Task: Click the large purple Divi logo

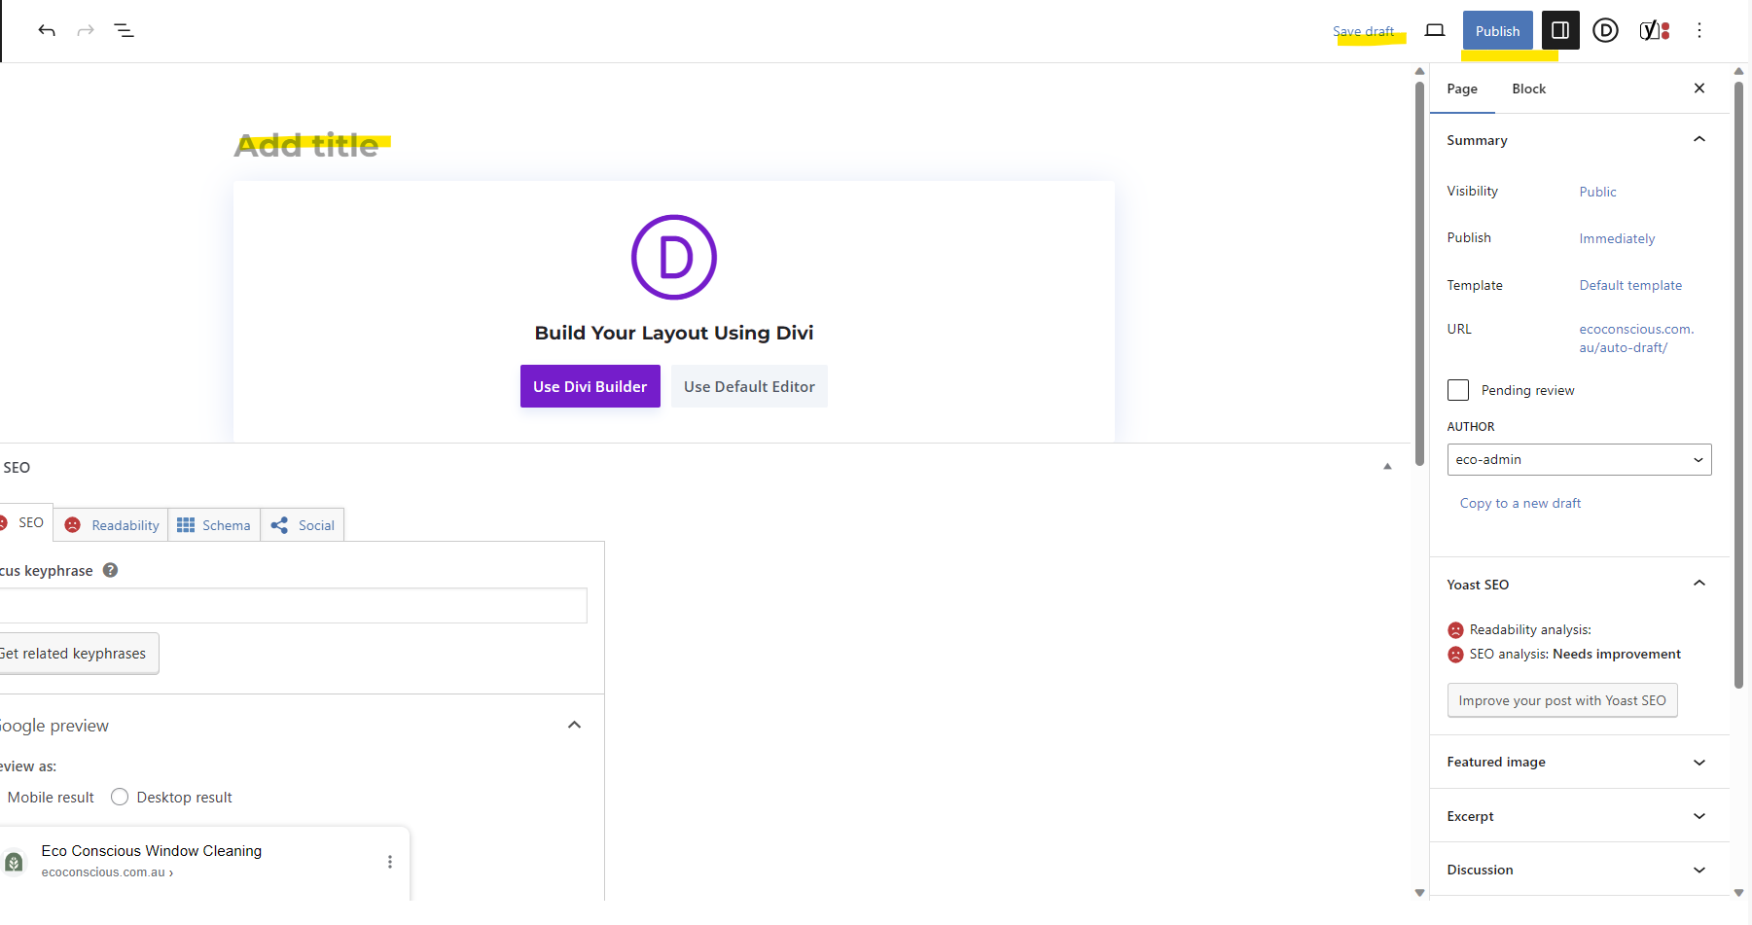Action: 674,257
